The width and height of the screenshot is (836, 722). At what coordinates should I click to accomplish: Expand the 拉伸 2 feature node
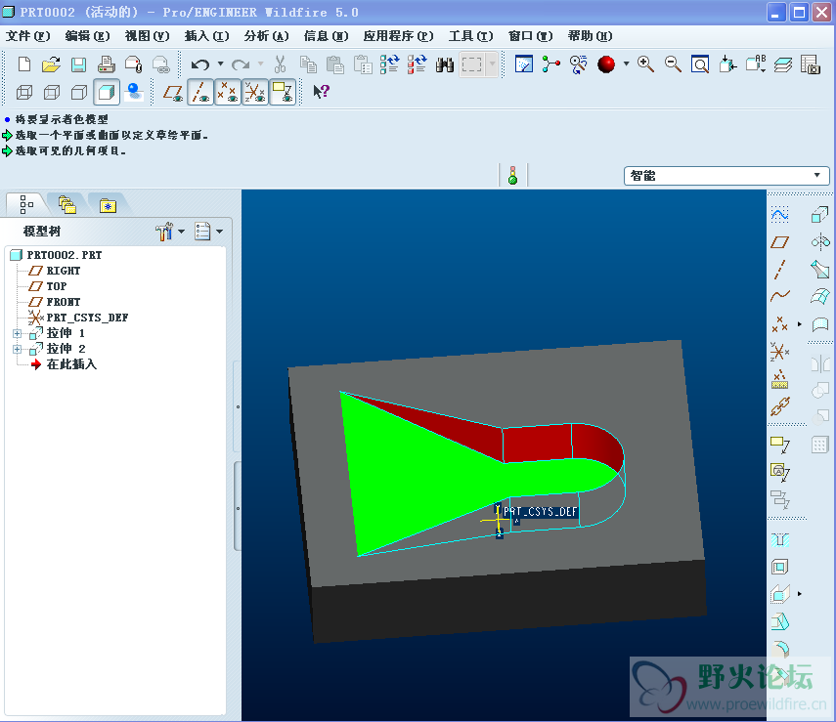coord(17,350)
